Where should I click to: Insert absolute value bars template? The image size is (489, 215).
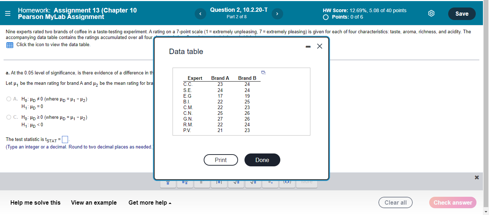click(x=219, y=182)
